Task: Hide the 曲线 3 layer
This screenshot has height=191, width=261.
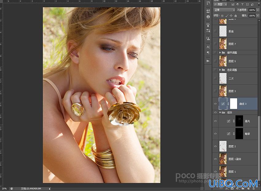Action: [215, 104]
